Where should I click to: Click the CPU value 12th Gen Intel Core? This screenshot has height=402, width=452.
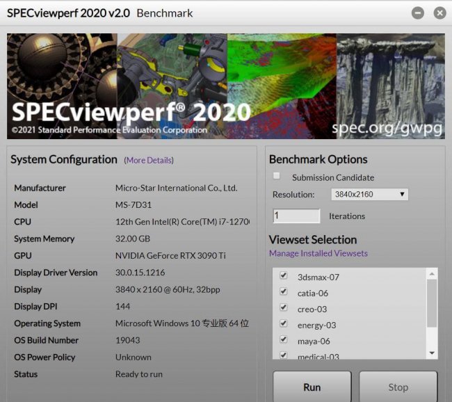point(182,222)
